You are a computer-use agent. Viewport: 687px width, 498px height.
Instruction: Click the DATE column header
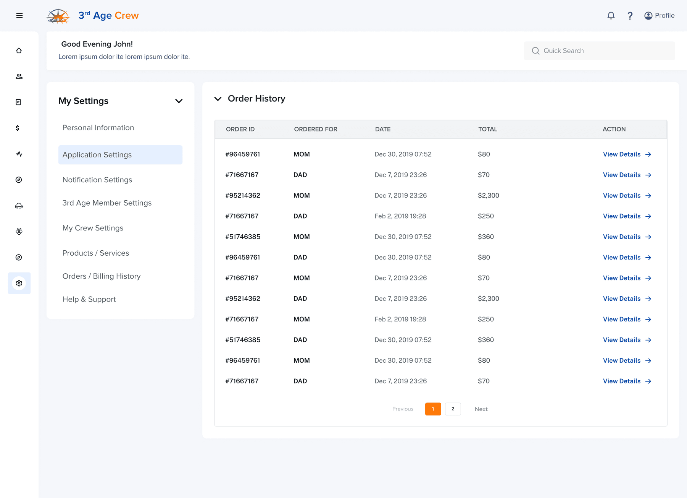pos(383,129)
